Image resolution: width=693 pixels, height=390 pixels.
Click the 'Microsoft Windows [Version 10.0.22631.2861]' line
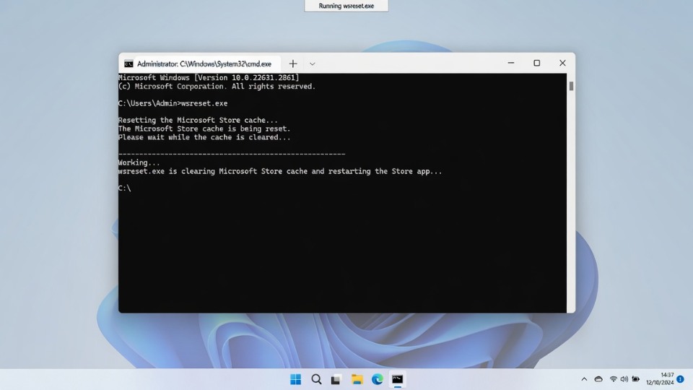209,78
